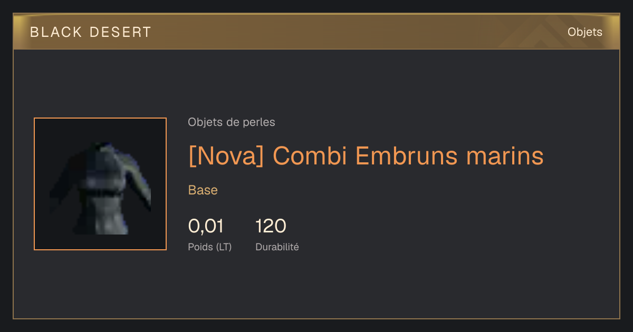Click the gold header banner bar
This screenshot has height=332, width=633.
(x=316, y=32)
